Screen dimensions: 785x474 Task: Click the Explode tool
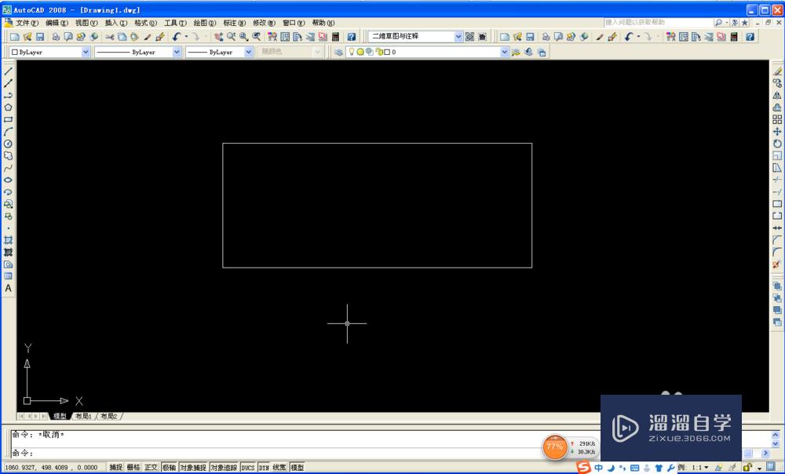point(777,264)
